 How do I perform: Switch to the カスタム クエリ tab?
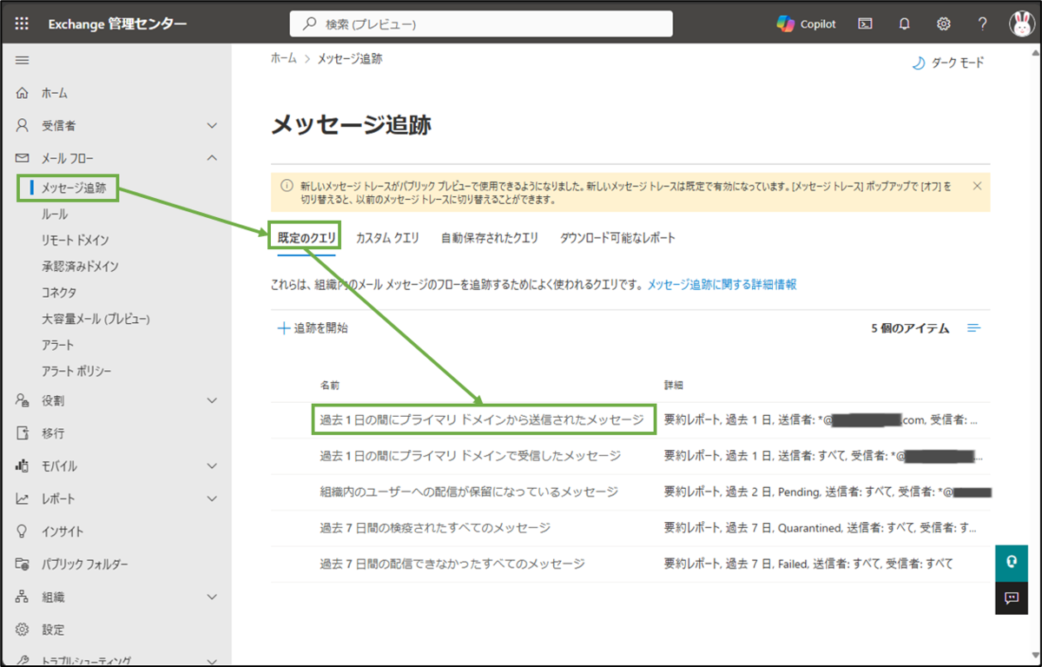tap(387, 238)
